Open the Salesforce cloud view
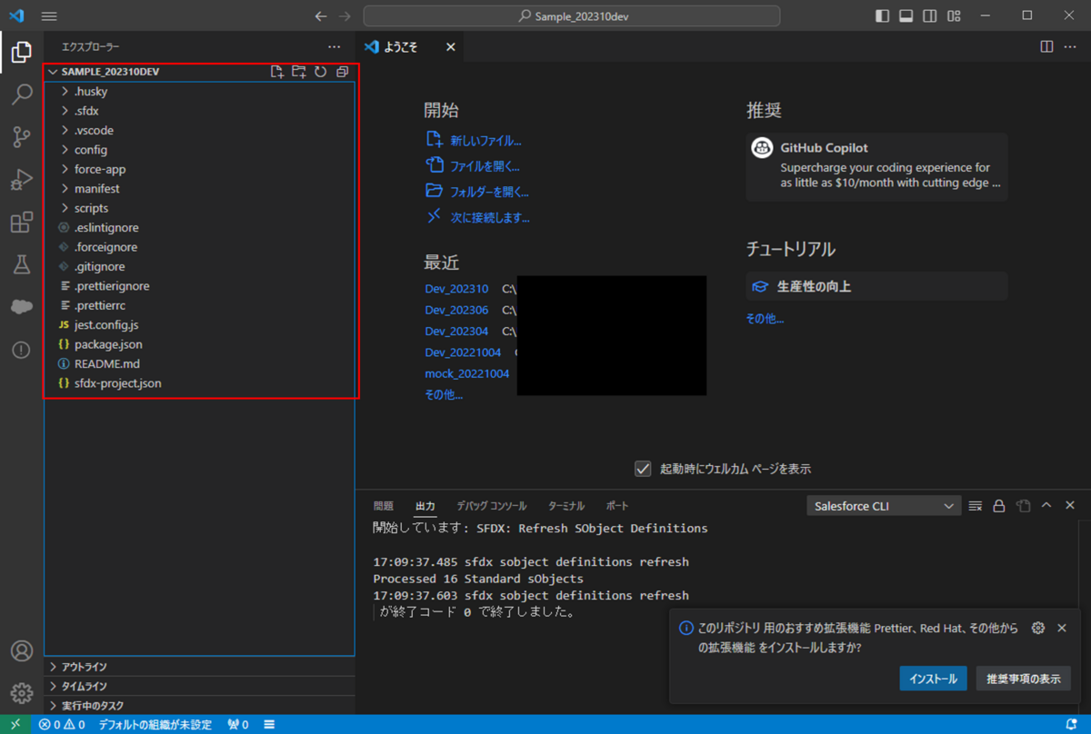 coord(22,307)
